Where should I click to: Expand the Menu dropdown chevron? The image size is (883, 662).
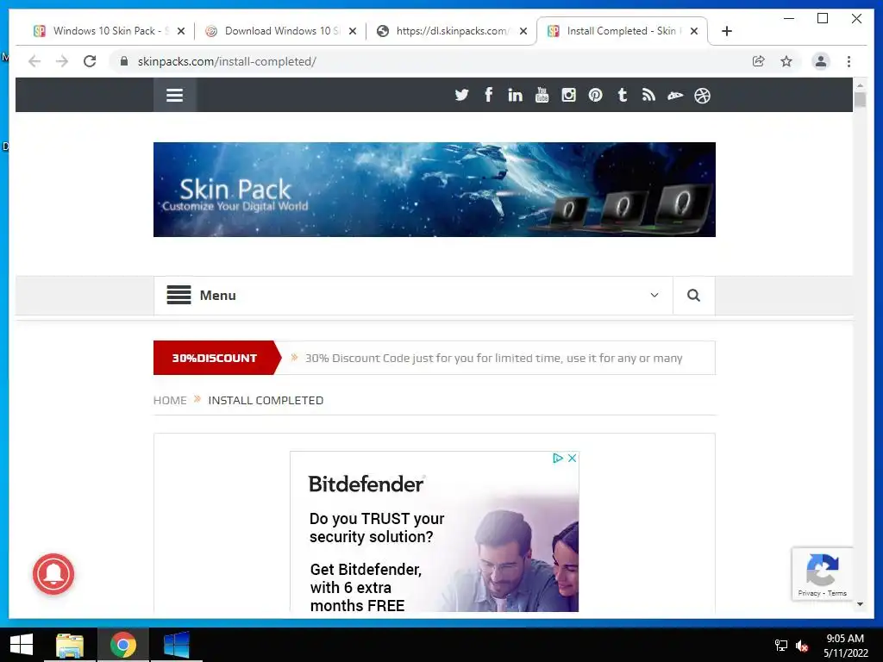654,295
